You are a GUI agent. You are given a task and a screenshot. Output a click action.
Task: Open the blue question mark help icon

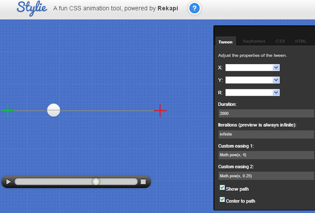click(194, 8)
